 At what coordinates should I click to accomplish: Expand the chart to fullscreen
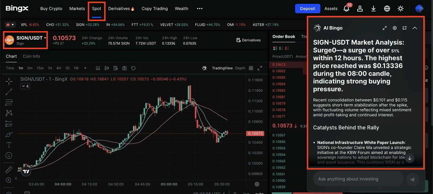click(x=260, y=68)
